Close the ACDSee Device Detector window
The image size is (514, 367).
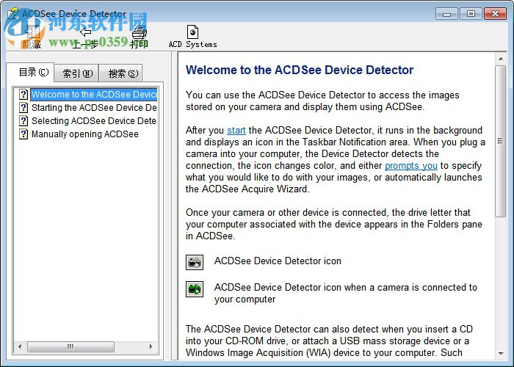click(x=495, y=14)
